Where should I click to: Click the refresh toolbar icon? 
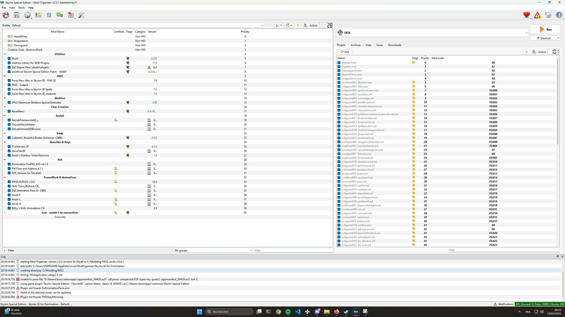[x=49, y=15]
